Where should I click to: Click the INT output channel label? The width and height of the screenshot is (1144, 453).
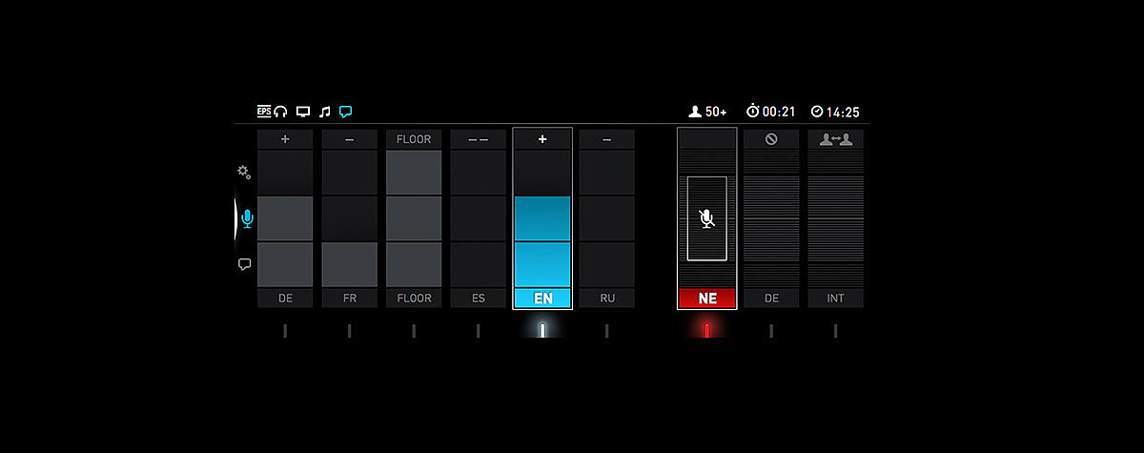(x=835, y=299)
